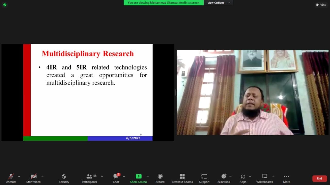This screenshot has width=330, height=185.
Task: Expand the Share Screen options arrow
Action: (x=147, y=176)
